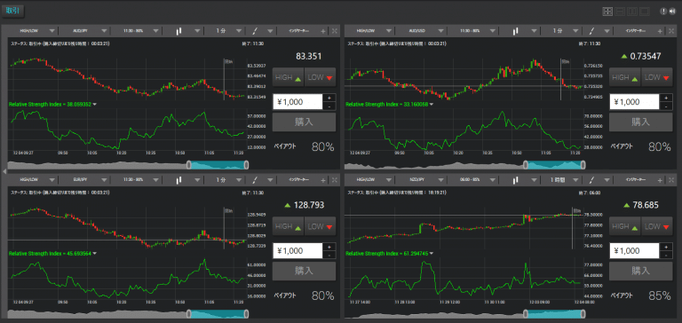Increase the EUR/JPY amount with the plus stepper
The width and height of the screenshot is (682, 323).
[329, 247]
